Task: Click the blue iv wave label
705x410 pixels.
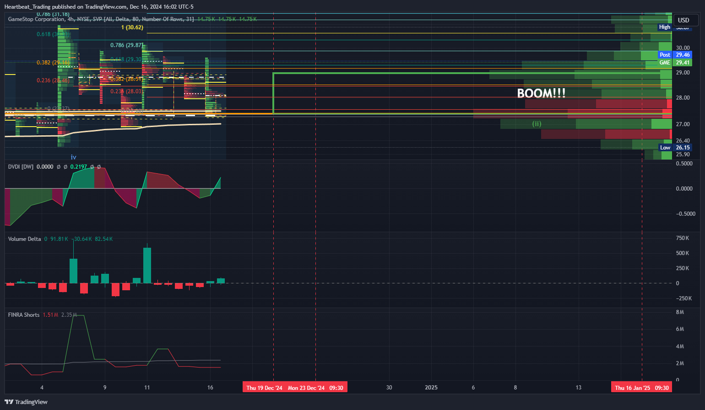Action: 73,157
